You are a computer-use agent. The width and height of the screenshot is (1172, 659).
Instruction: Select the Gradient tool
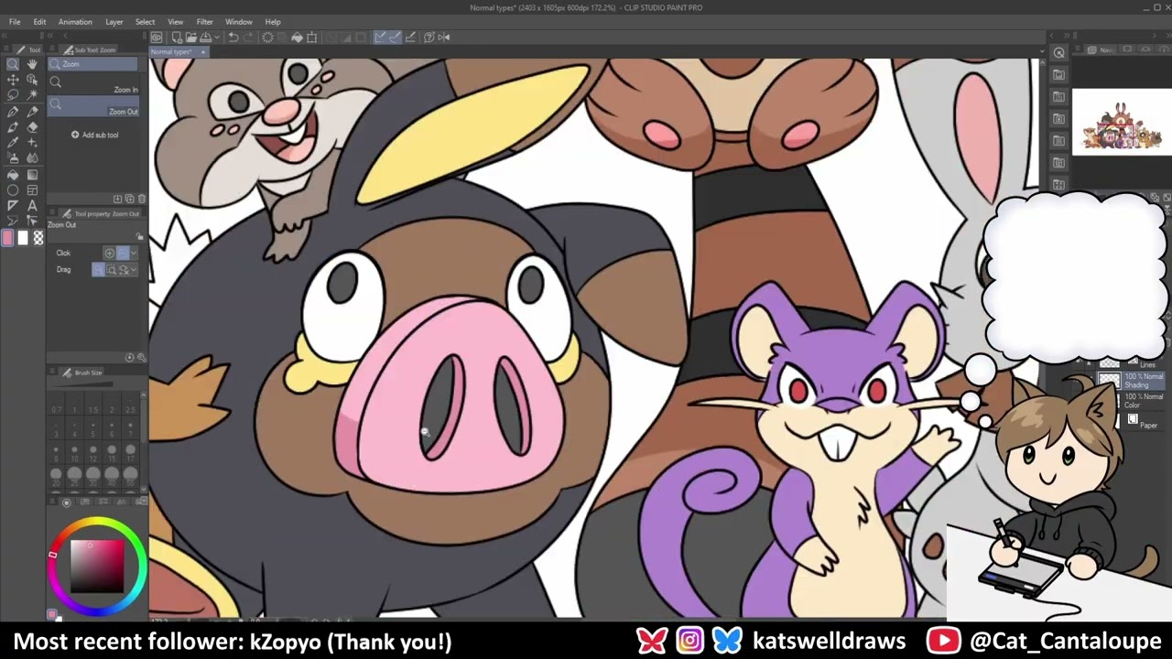click(x=32, y=175)
